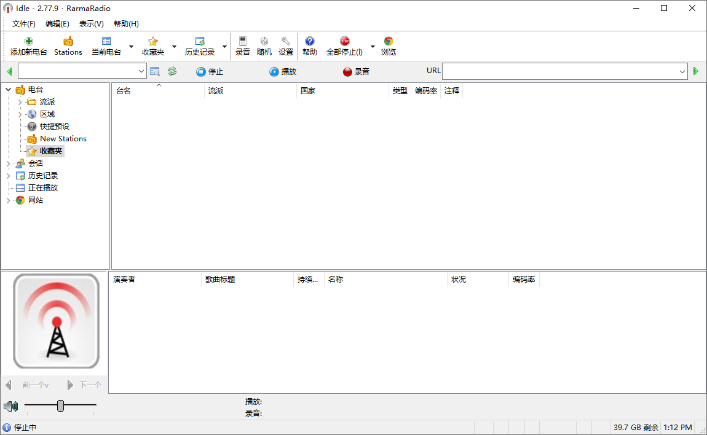Image resolution: width=707 pixels, height=435 pixels.
Task: Open the 收藏夹 dropdown arrow
Action: 174,46
